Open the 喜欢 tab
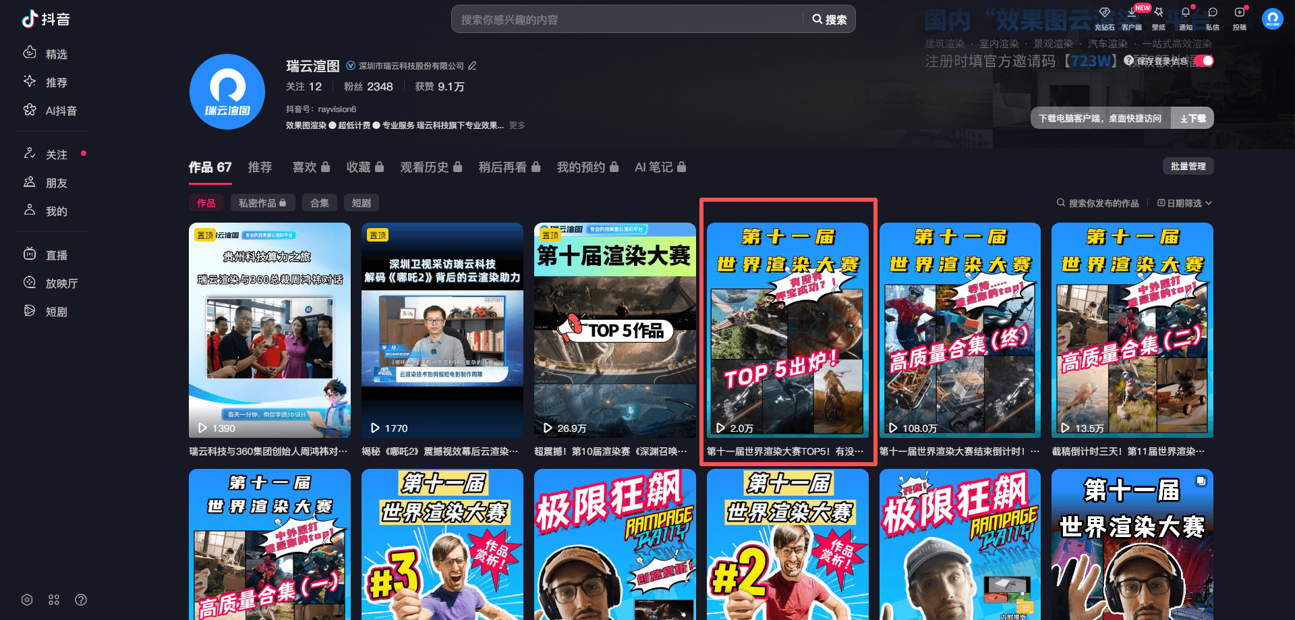The image size is (1295, 620). tap(311, 167)
